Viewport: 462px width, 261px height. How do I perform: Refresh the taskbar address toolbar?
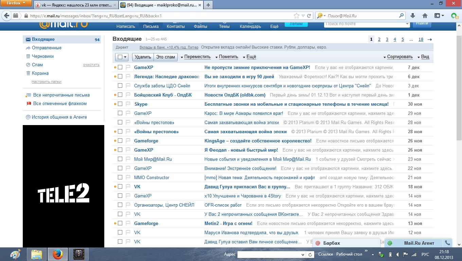point(310,255)
